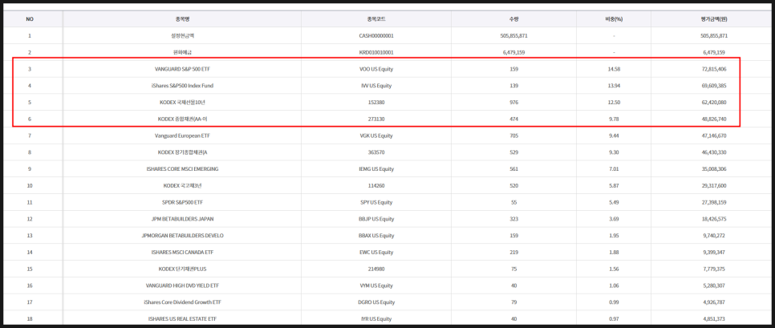Select the BBJP US Equity code

376,219
